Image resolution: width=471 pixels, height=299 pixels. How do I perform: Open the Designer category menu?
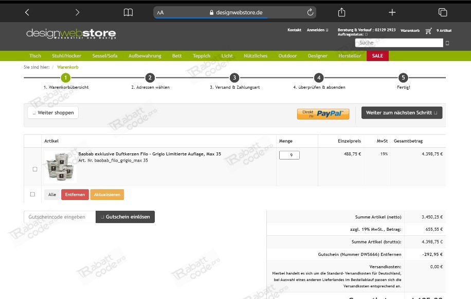317,56
